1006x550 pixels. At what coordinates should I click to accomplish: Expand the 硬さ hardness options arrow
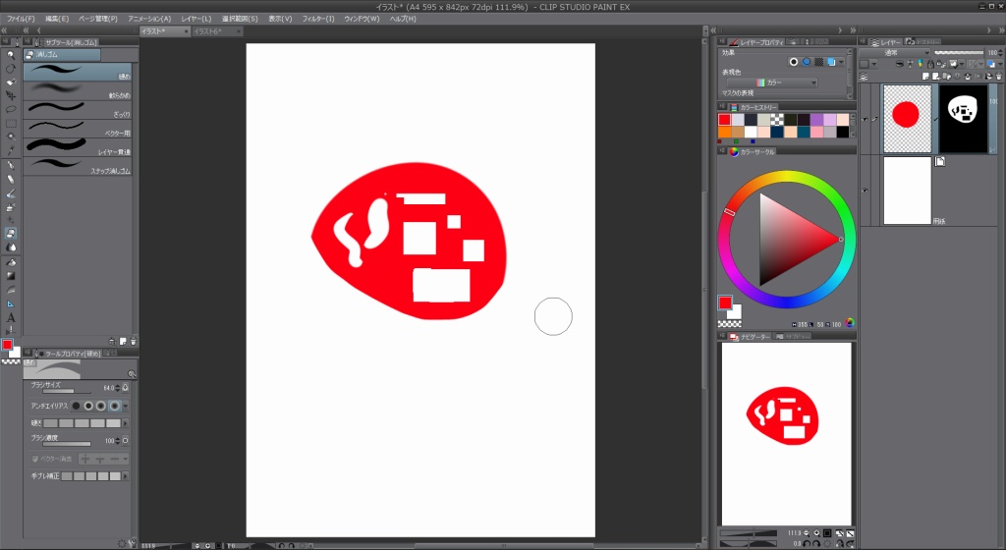tap(127, 422)
